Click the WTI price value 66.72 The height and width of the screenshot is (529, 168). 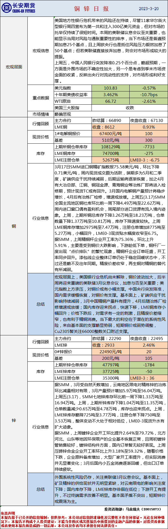click(110, 101)
